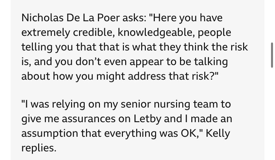Click the word "replies." at the end

pyautogui.click(x=39, y=148)
